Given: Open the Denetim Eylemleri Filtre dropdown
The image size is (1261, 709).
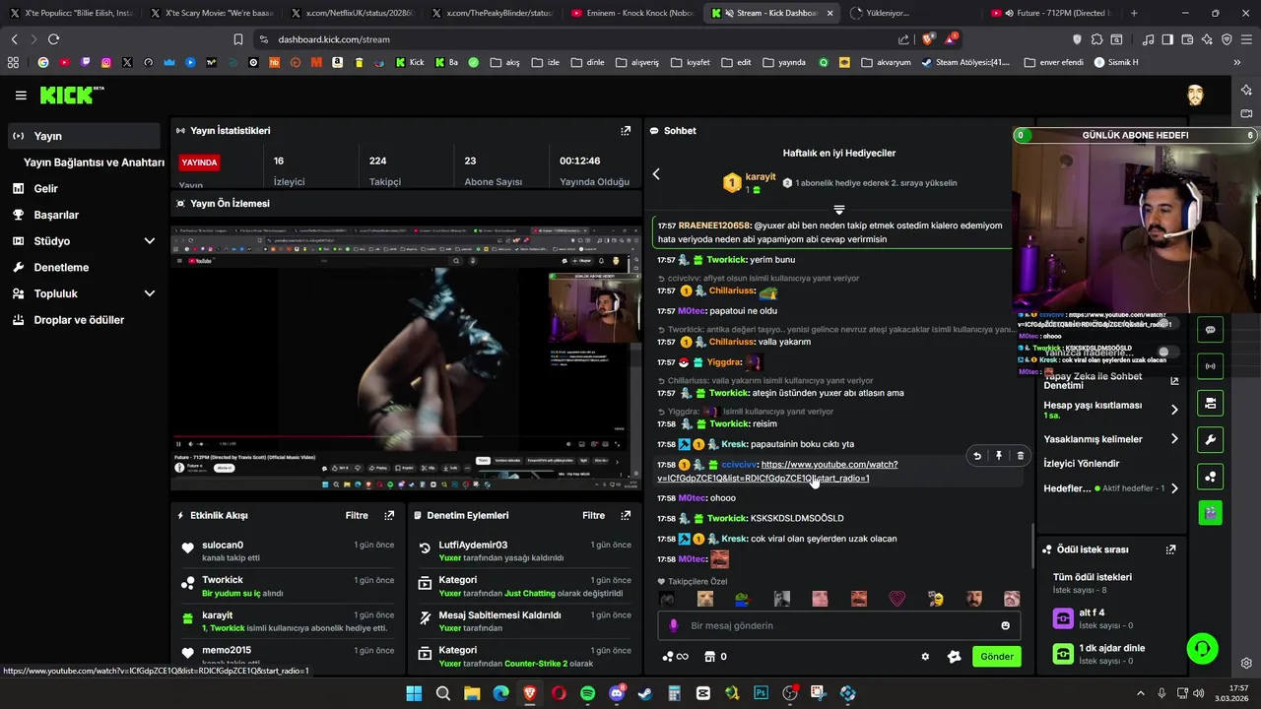Looking at the screenshot, I should (x=593, y=515).
